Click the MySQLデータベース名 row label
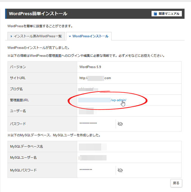This screenshot has height=192, width=191. (x=27, y=146)
